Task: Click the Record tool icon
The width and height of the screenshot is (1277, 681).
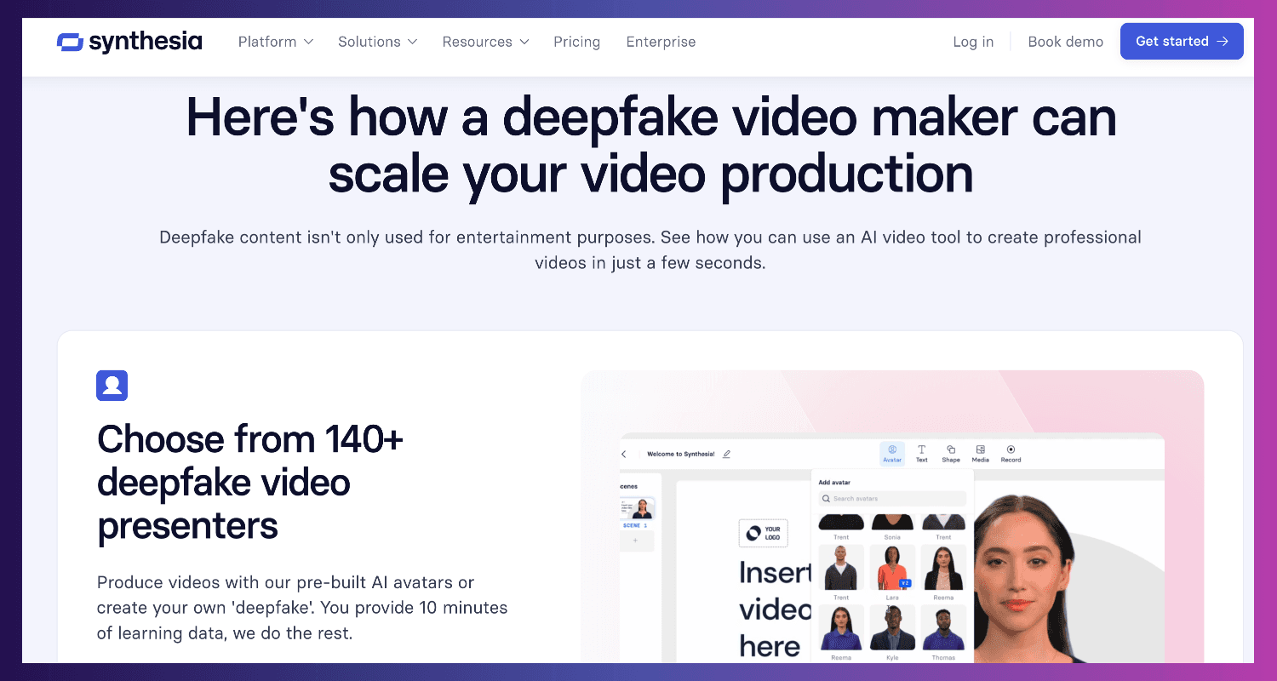Action: (1011, 453)
